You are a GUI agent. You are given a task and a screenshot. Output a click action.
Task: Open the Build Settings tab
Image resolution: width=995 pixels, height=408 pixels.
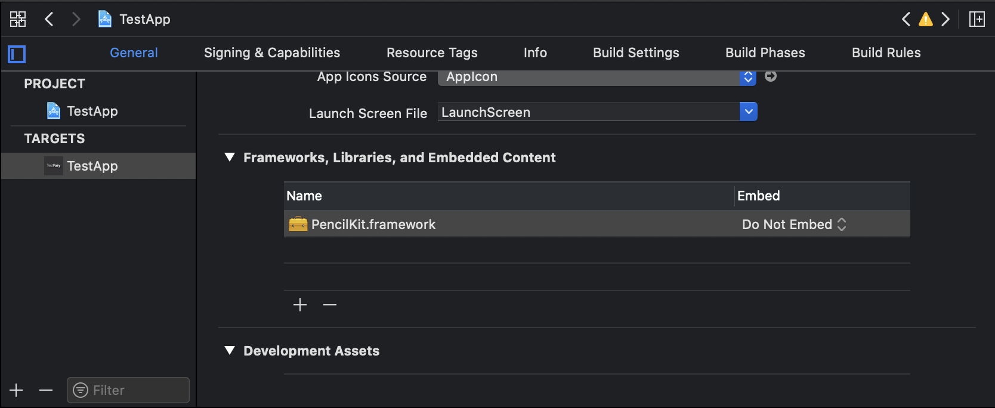pyautogui.click(x=636, y=52)
